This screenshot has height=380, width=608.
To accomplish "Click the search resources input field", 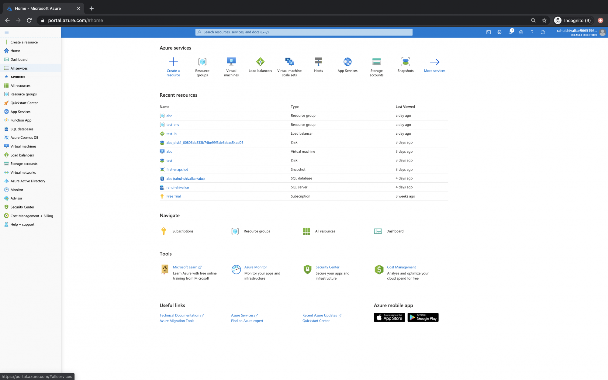I will [x=304, y=32].
